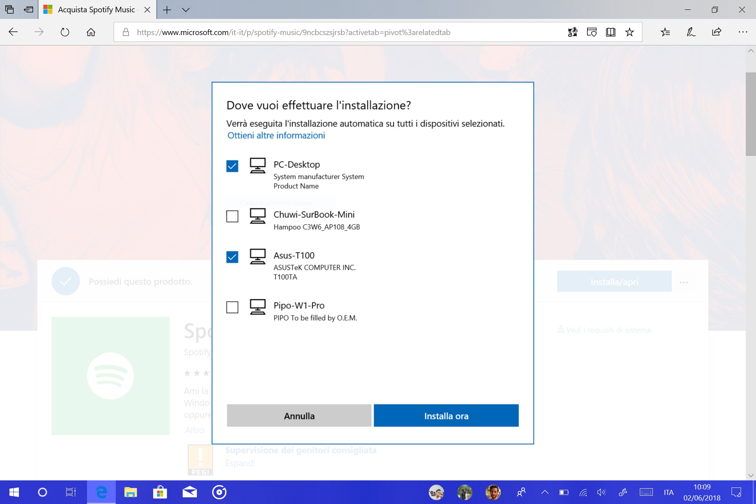This screenshot has height=504, width=756.
Task: Click the browser forward arrow
Action: click(39, 32)
